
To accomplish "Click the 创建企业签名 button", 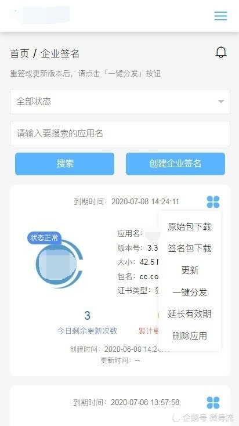I will [x=175, y=164].
